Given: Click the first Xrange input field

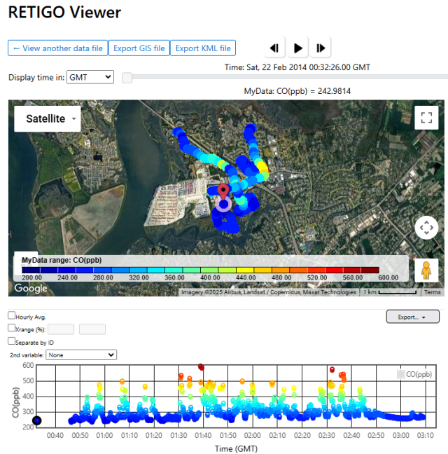Looking at the screenshot, I should (60, 329).
